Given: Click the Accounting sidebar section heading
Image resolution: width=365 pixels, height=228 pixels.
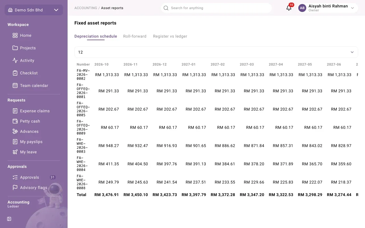Looking at the screenshot, I should tap(19, 202).
